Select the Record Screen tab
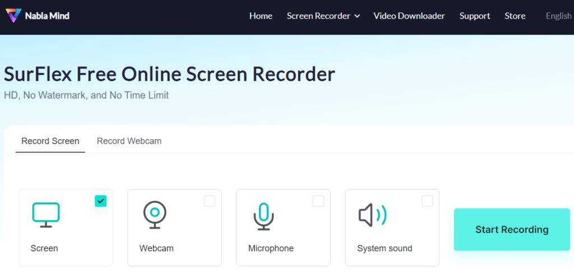The height and width of the screenshot is (274, 574). tap(50, 141)
